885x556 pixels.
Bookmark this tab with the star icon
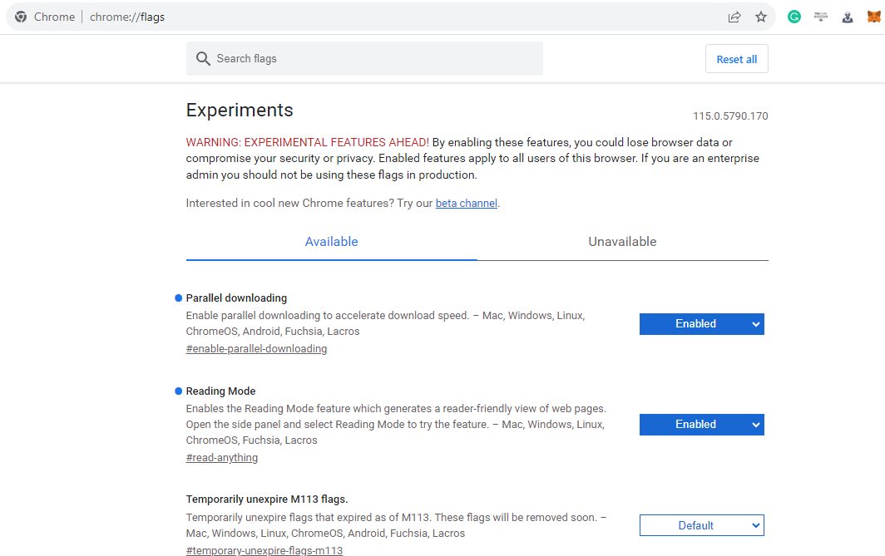coord(761,17)
